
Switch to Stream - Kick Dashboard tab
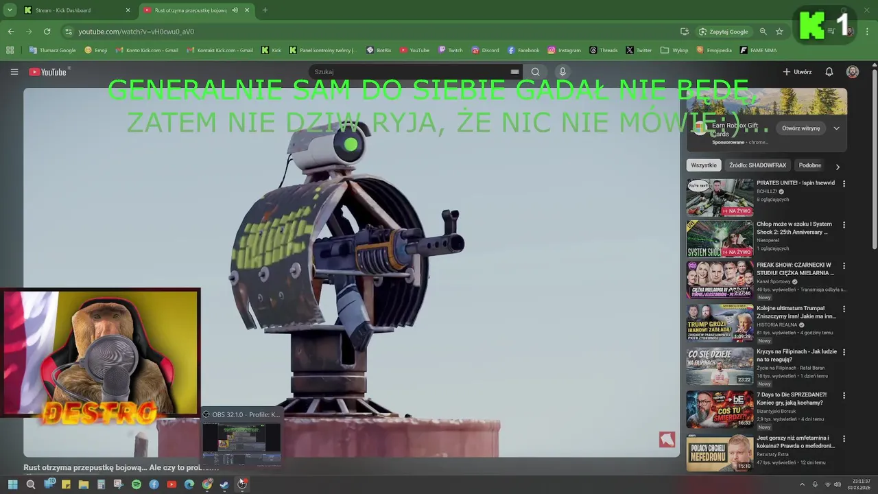(x=77, y=10)
